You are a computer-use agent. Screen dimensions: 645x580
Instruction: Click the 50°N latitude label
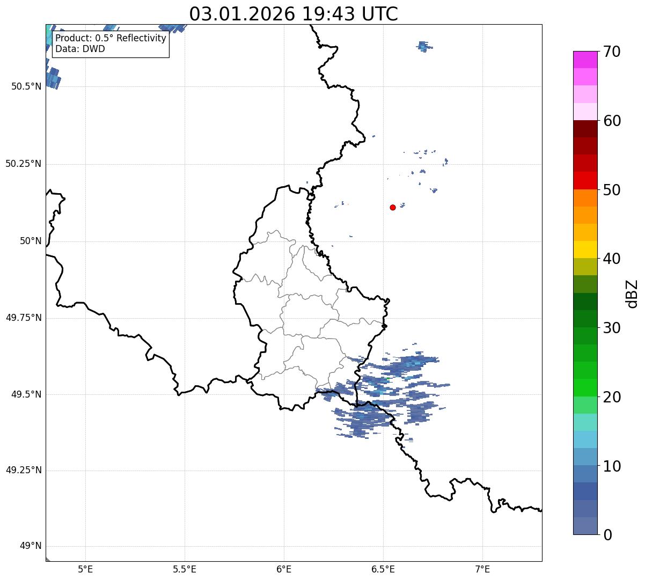tap(31, 241)
